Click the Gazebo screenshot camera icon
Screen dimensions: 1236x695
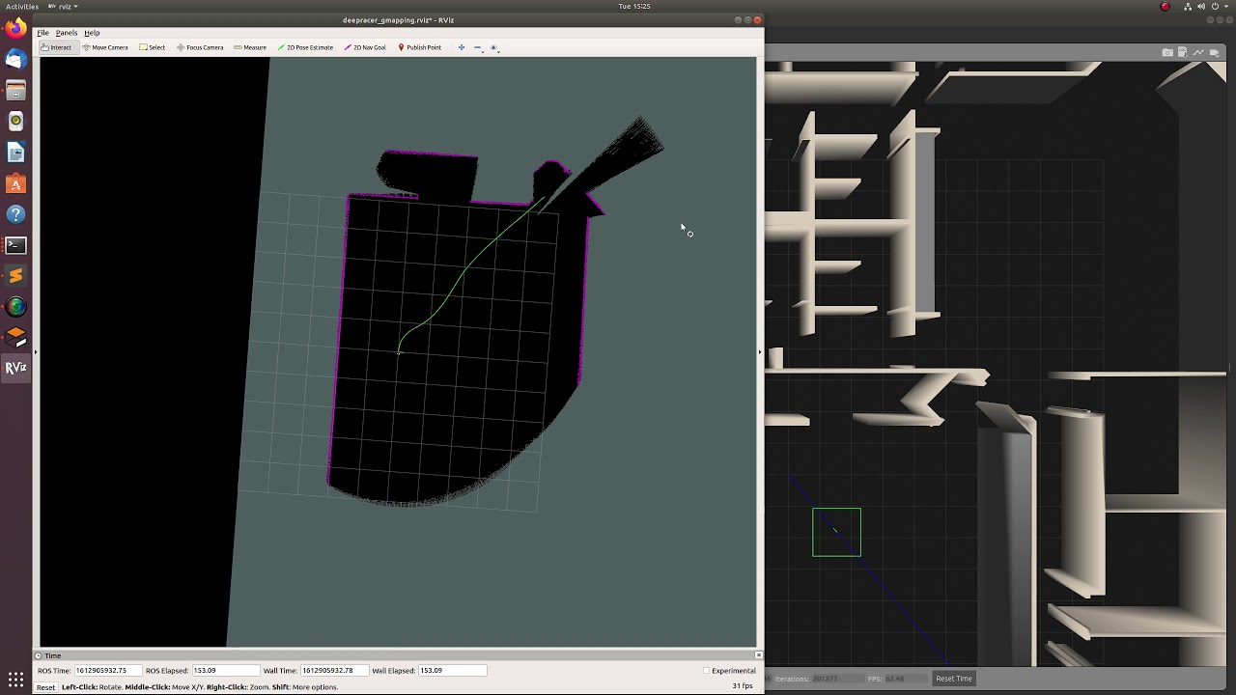[1167, 52]
